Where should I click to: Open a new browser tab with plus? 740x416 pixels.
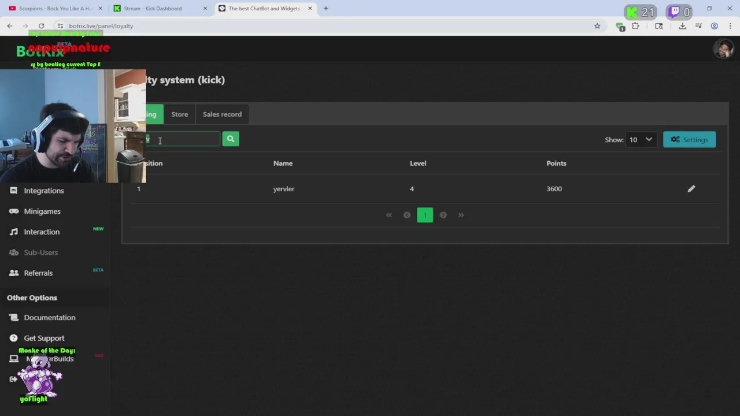point(325,9)
